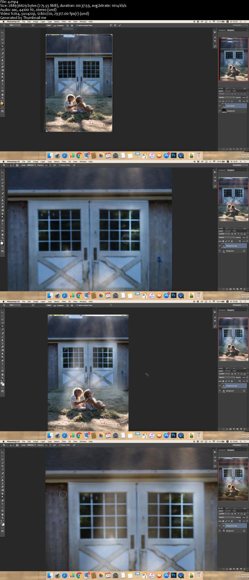Image resolution: width=249 pixels, height=580 pixels.
Task: Hide the Crop Preview layer with its eye
Action: pyautogui.click(x=220, y=106)
